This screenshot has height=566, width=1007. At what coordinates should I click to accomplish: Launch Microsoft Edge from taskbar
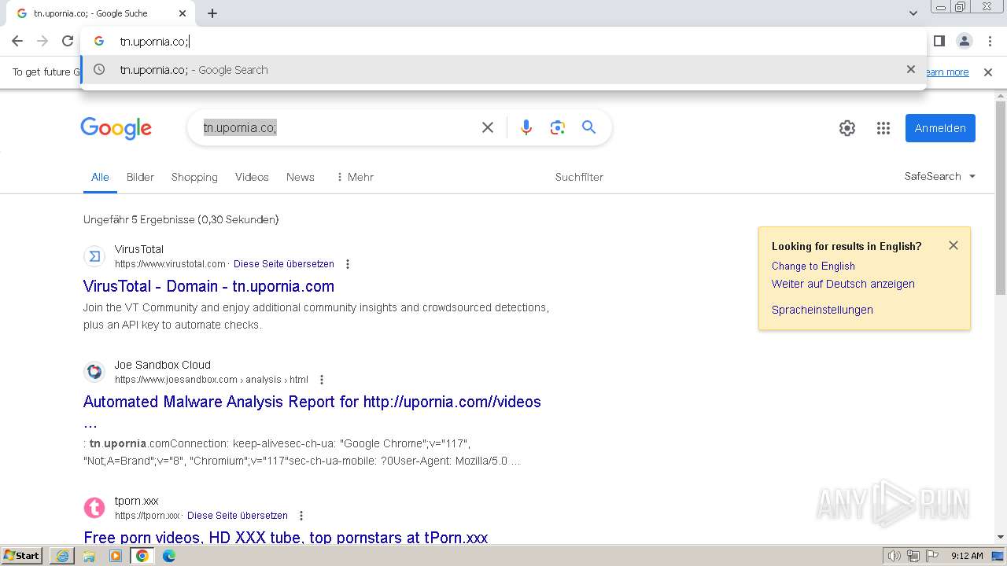[x=168, y=556]
